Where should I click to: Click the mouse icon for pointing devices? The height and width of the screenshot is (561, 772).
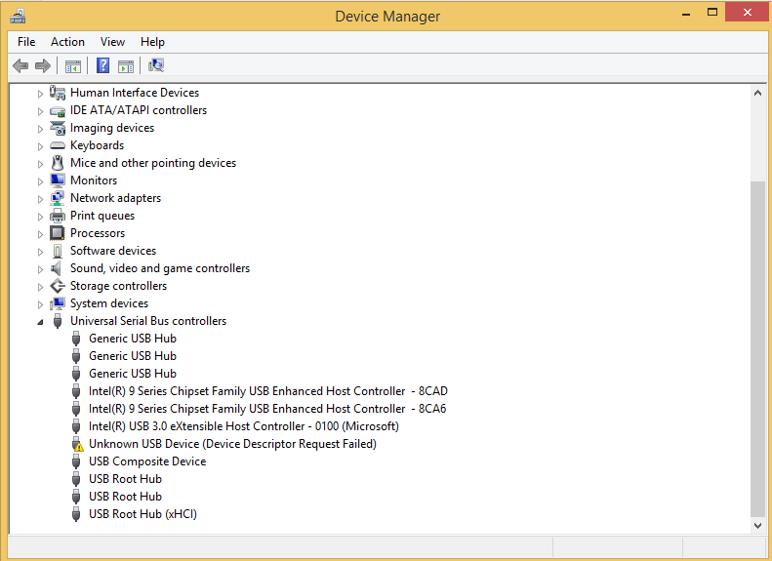(x=58, y=163)
